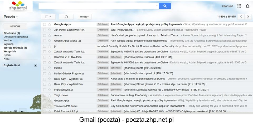Viewport: 253px width, 123px height.
Task: Click the shortinfo label on Hufiec email
Action: (116, 68)
